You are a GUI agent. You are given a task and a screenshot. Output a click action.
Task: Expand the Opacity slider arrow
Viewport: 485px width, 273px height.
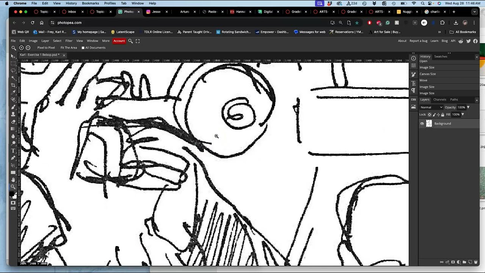[468, 107]
